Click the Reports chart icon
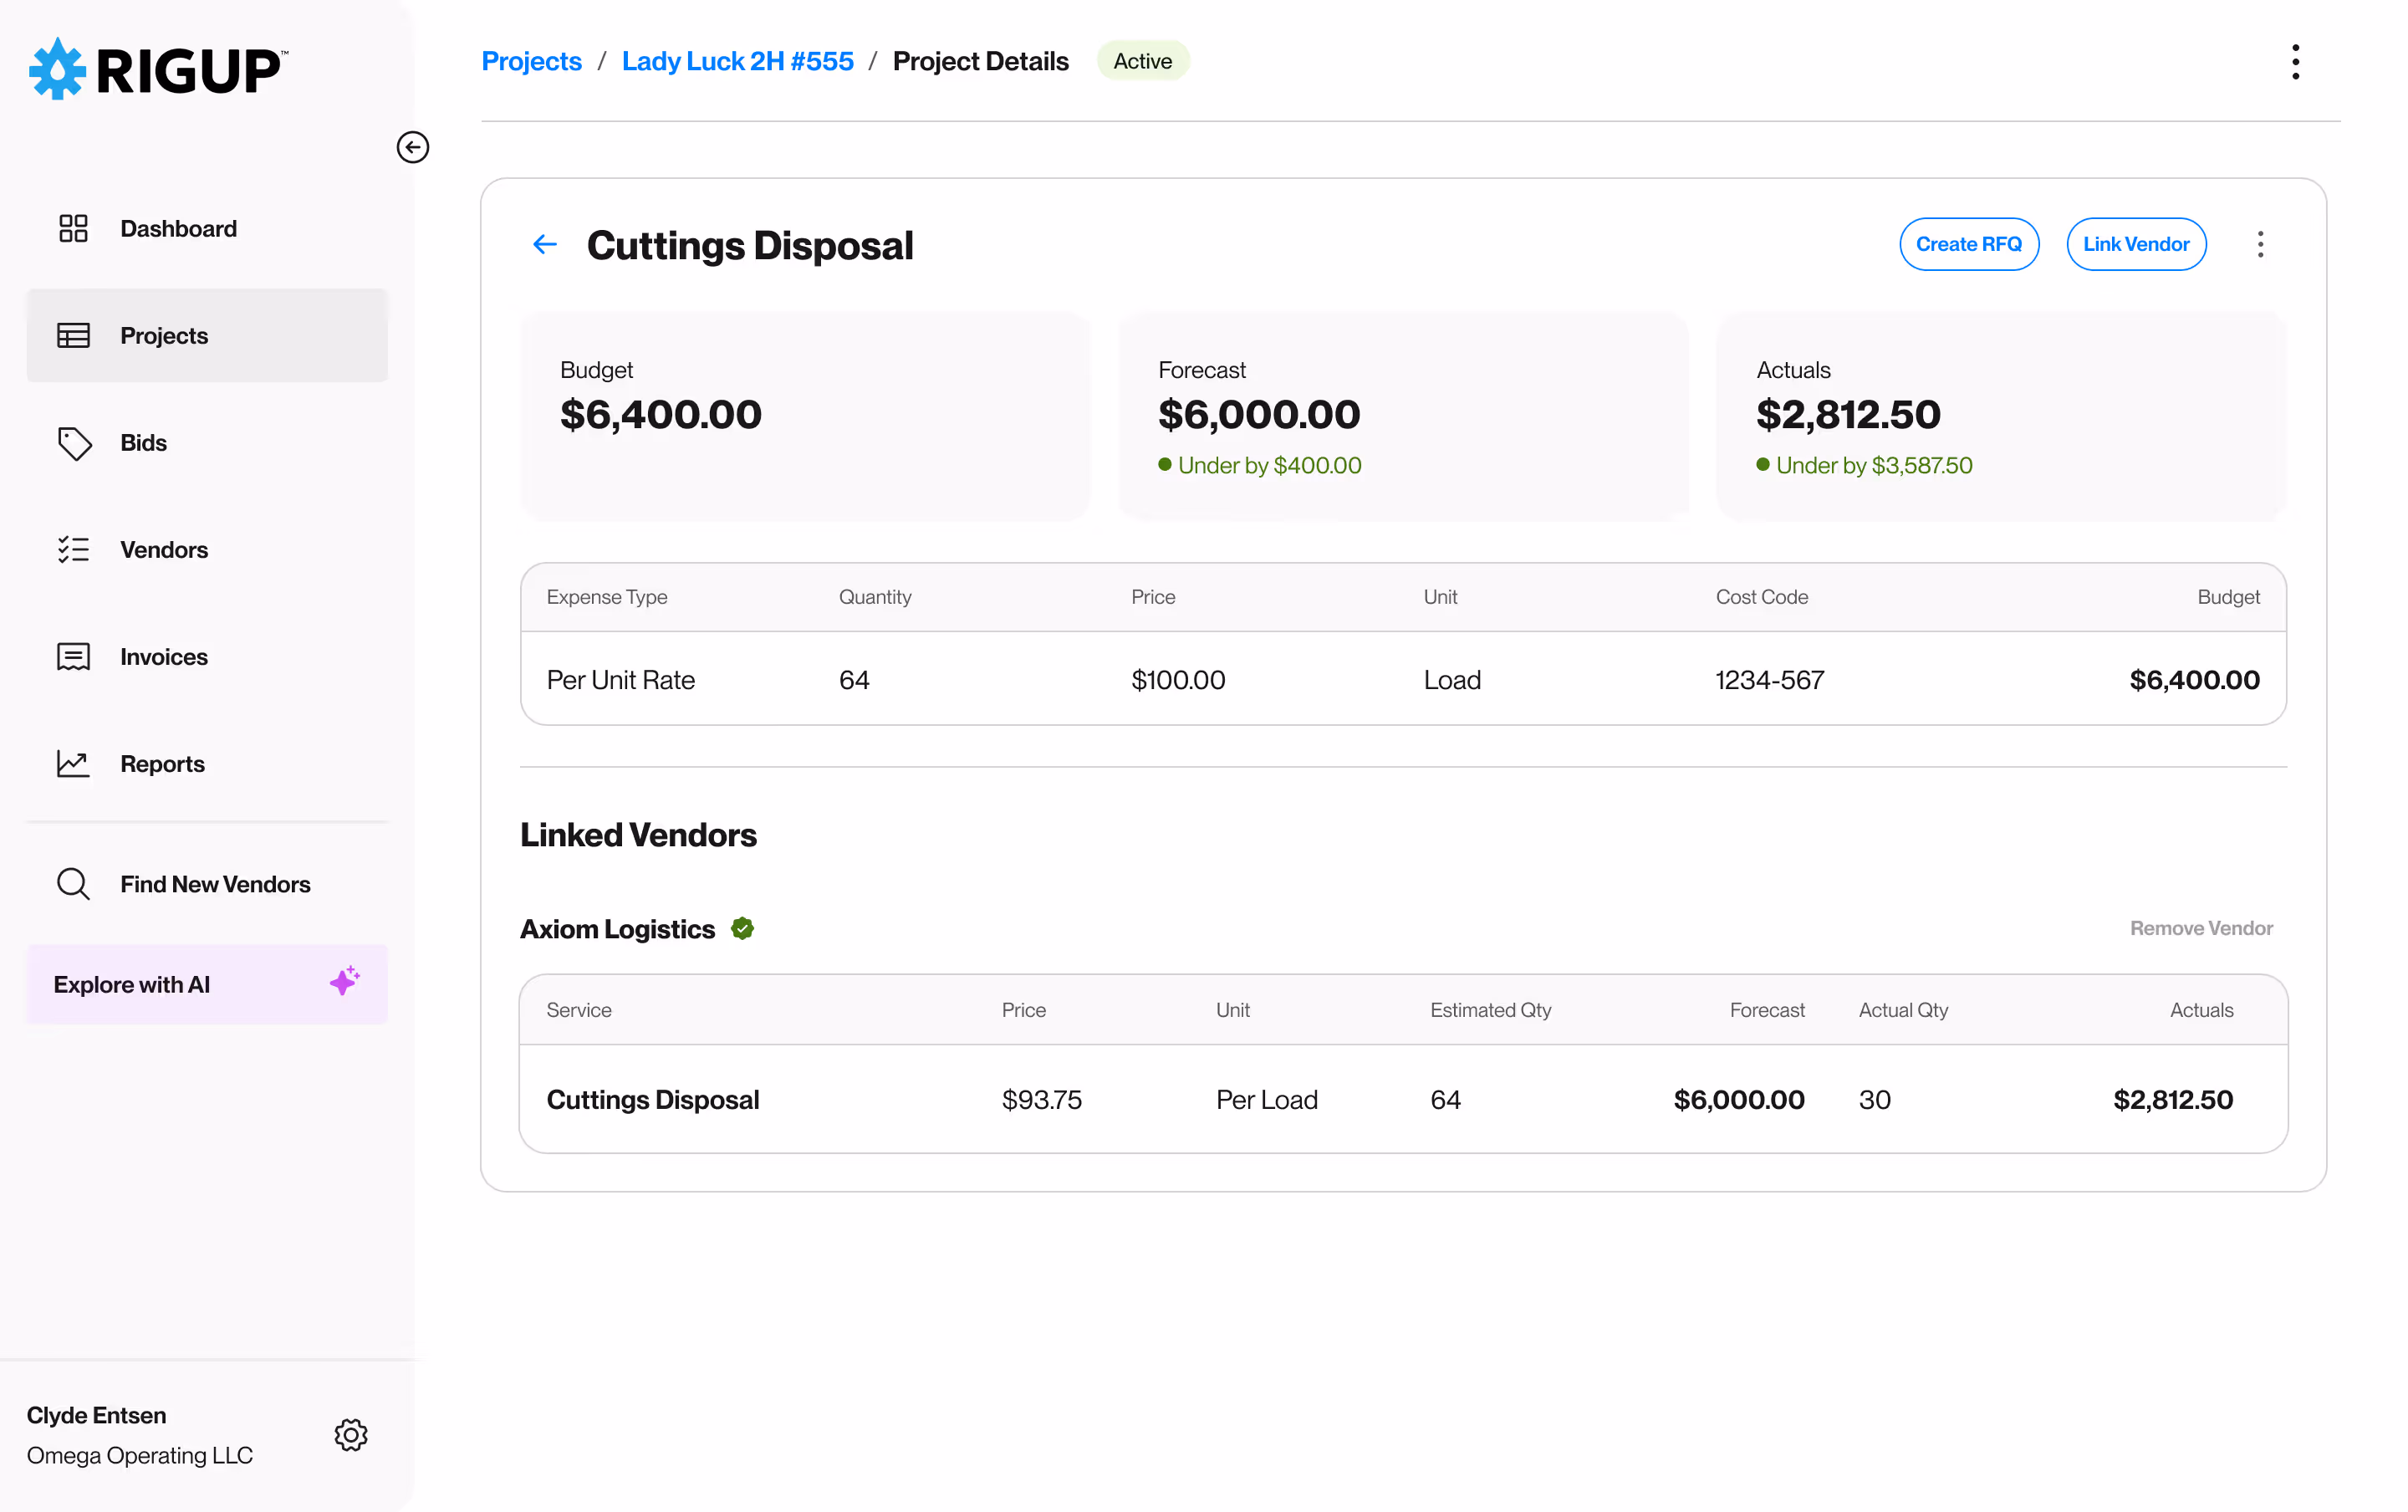The image size is (2408, 1512). click(x=73, y=764)
